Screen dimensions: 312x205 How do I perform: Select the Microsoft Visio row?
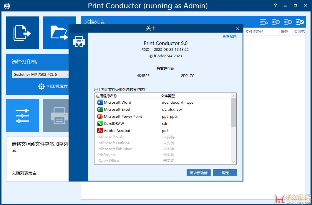[163, 137]
